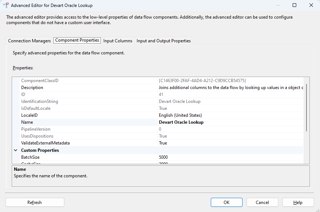Image resolution: width=320 pixels, height=212 pixels.
Task: Collapse the Custom Properties section
Action: pos(16,150)
